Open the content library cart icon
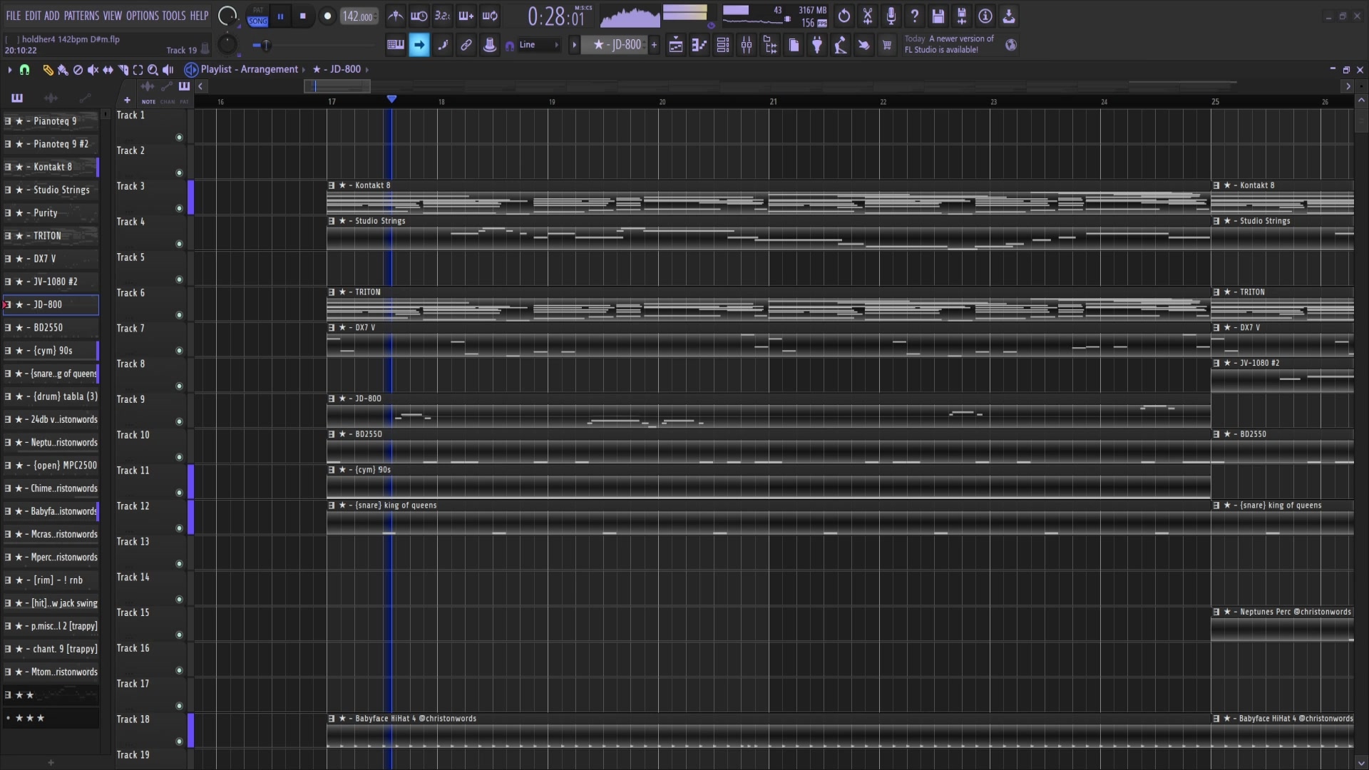Image resolution: width=1369 pixels, height=770 pixels. coord(887,46)
